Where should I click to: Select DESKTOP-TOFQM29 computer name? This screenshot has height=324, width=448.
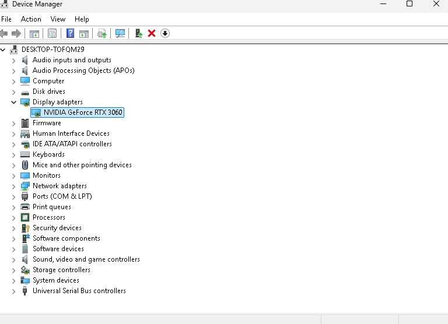click(53, 50)
